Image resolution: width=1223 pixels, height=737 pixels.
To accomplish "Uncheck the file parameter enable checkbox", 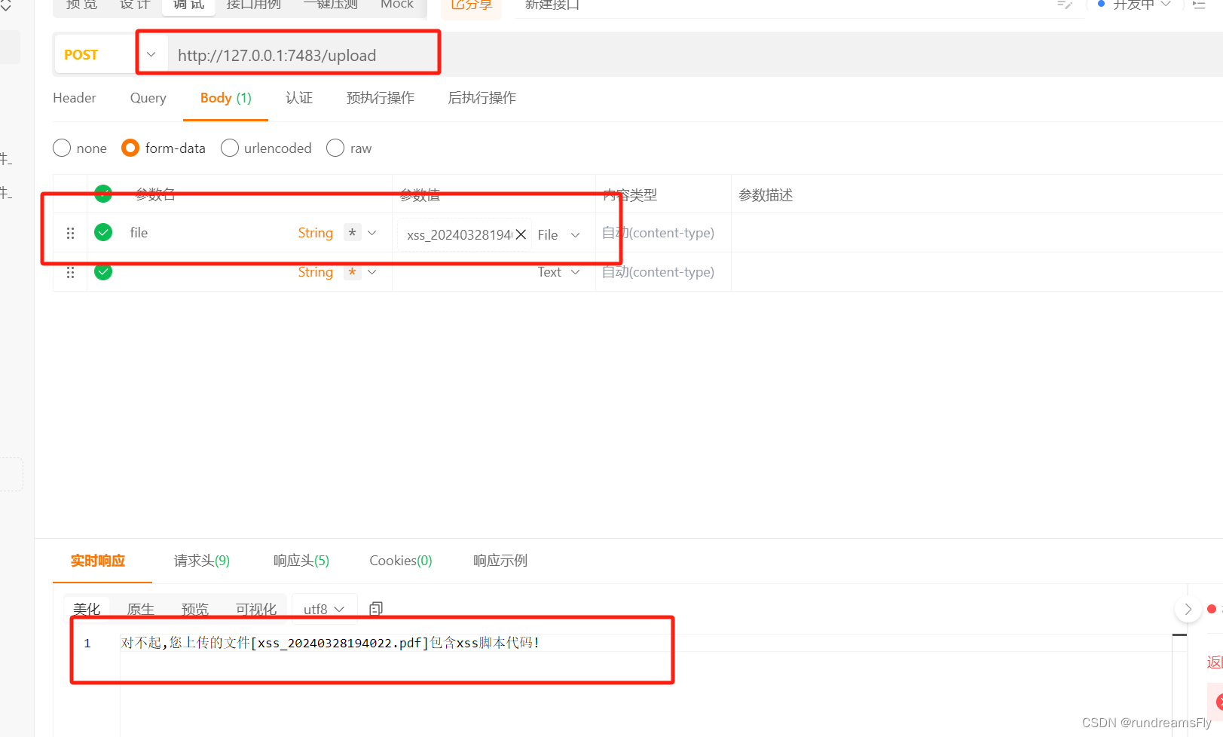I will click(102, 232).
